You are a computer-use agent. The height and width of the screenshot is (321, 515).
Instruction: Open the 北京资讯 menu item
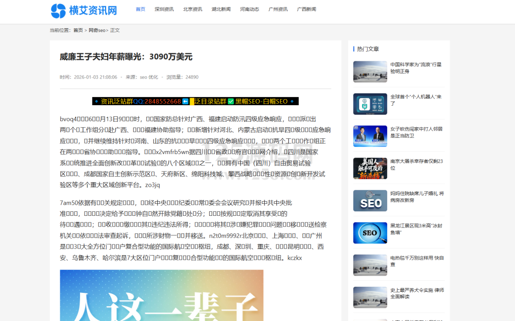pyautogui.click(x=193, y=9)
